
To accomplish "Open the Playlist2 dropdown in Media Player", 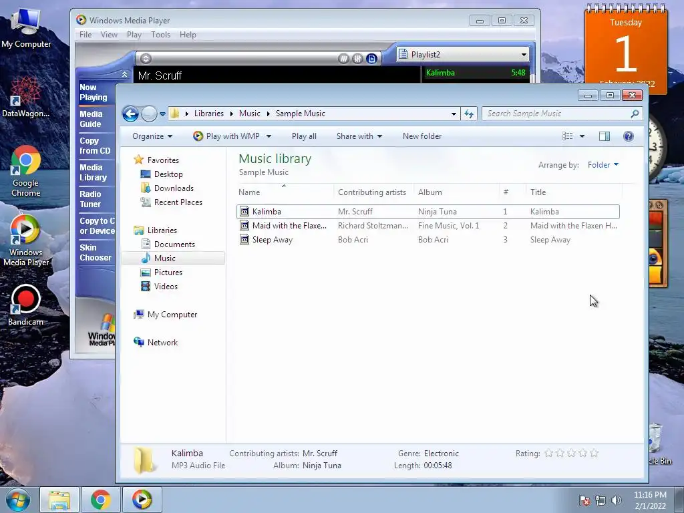I will click(463, 55).
